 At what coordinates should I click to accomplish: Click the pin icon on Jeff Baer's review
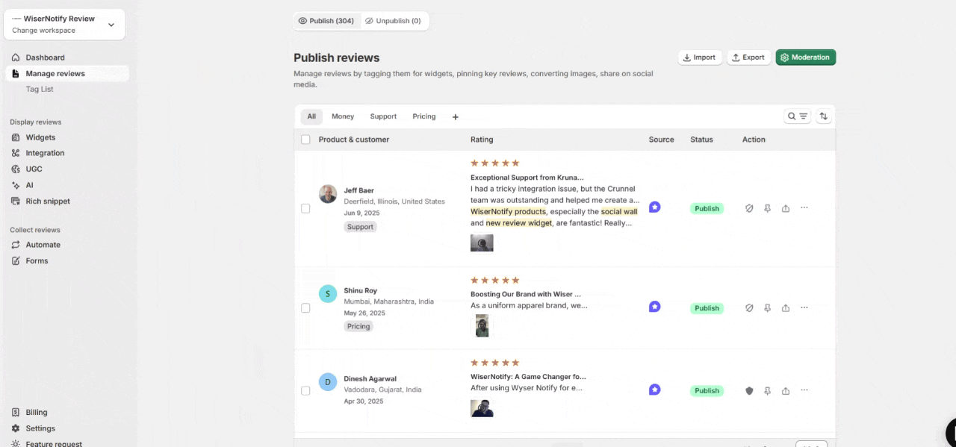pos(767,209)
